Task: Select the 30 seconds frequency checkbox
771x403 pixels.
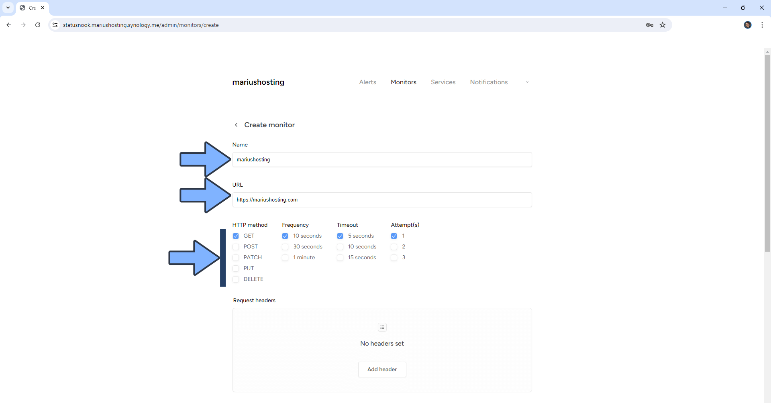Action: pyautogui.click(x=285, y=247)
